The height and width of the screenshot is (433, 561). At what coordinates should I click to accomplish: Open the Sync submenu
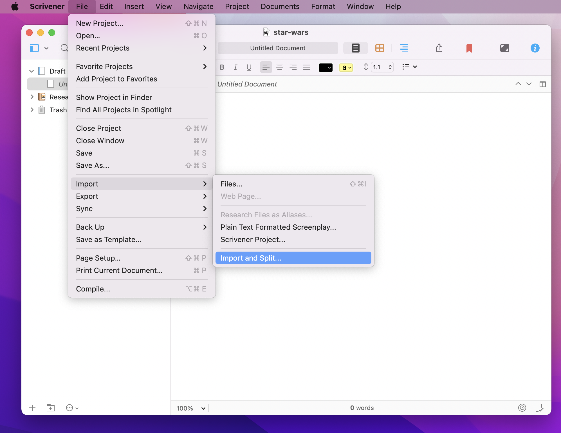(142, 208)
